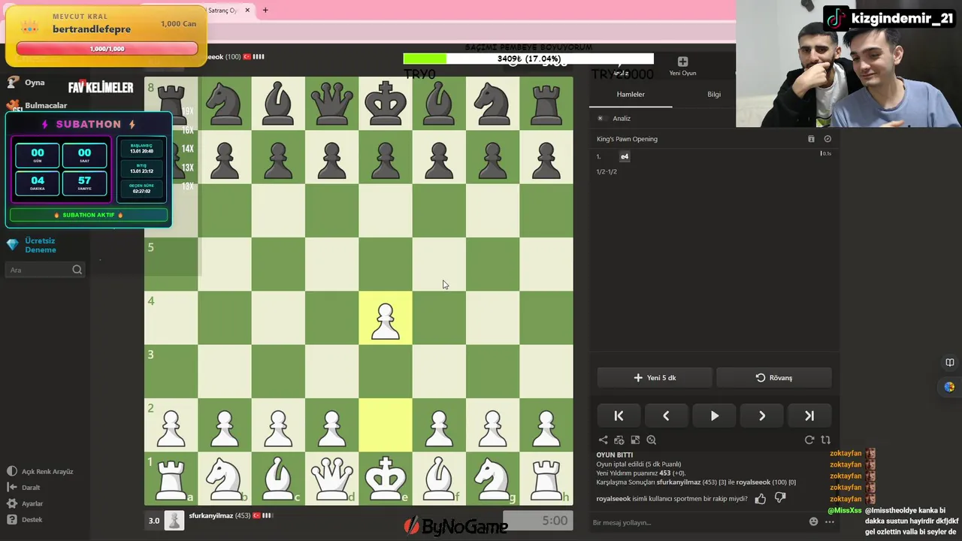This screenshot has width=962, height=541.
Task: Select the black queen on d8
Action: [331, 103]
